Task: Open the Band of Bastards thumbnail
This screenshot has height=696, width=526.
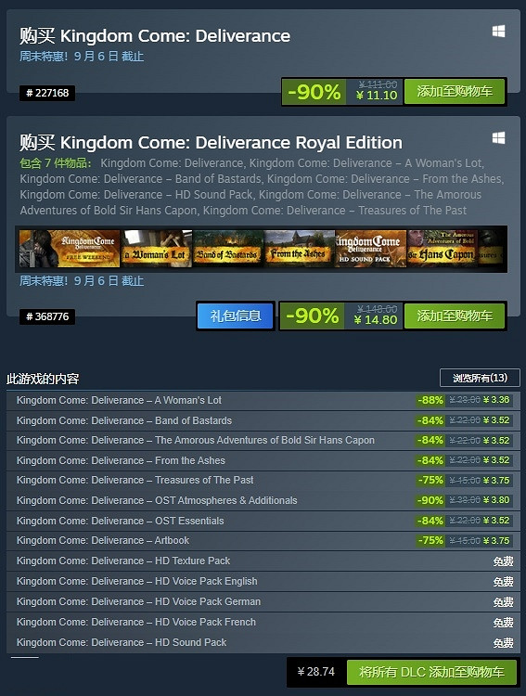Action: 228,249
